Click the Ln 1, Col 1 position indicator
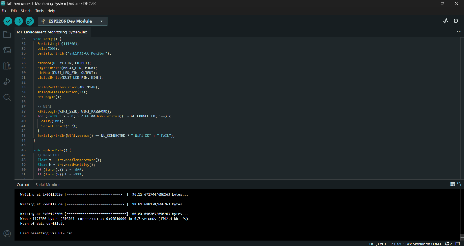The height and width of the screenshot is (246, 464). pos(377,244)
